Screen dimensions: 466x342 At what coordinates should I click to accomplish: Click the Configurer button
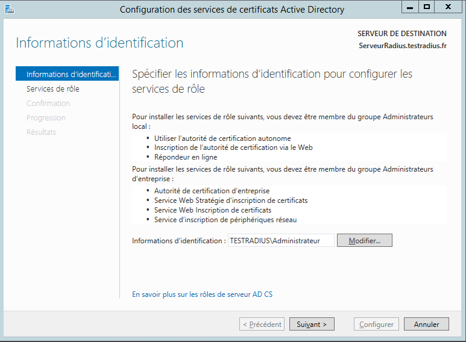(376, 324)
